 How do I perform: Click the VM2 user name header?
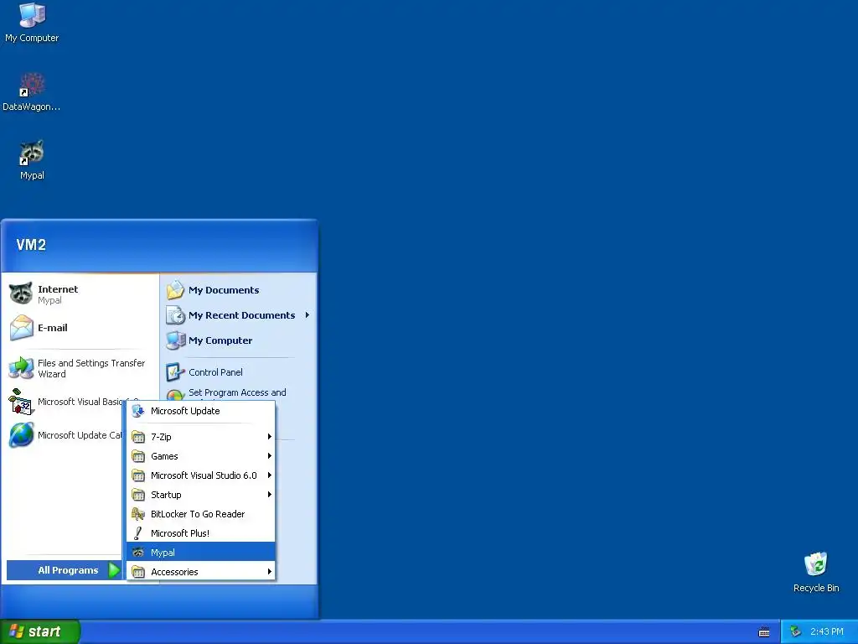[31, 245]
